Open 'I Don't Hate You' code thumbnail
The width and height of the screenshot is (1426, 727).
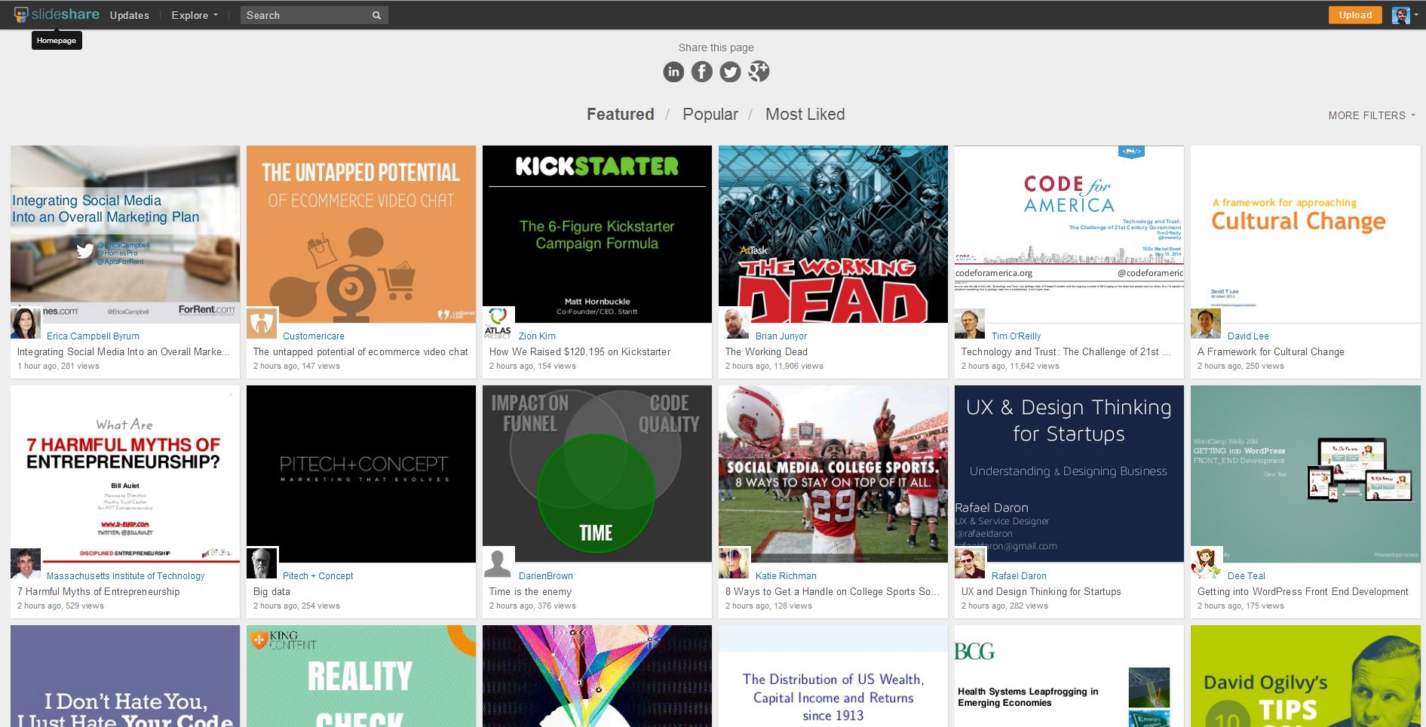[x=125, y=676]
